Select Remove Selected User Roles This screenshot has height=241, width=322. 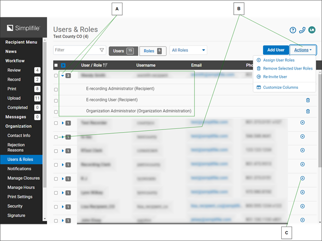tap(288, 69)
